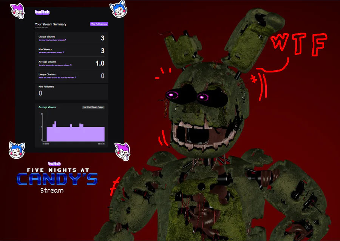The width and height of the screenshot is (340, 241).
Task: Click the 'Stream' caption under Candy's
Action: 52,190
